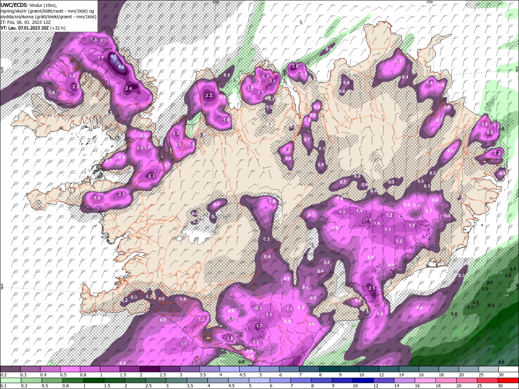Screen dimensions: 519x389
Task: Select the valid time line "VT: Lau. 07.01.2023 20Z"
Action: pos(25,28)
